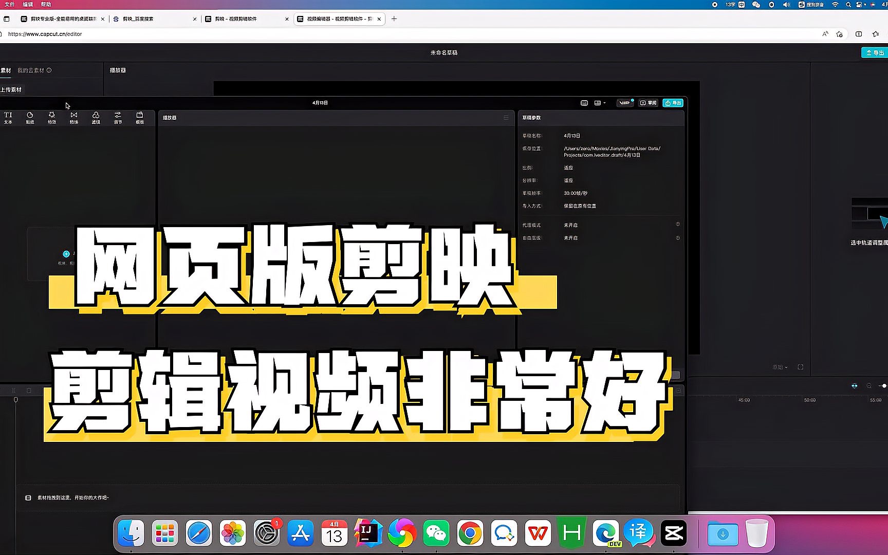Close the 视频编辑器 browser tab
888x555 pixels.
pyautogui.click(x=379, y=19)
